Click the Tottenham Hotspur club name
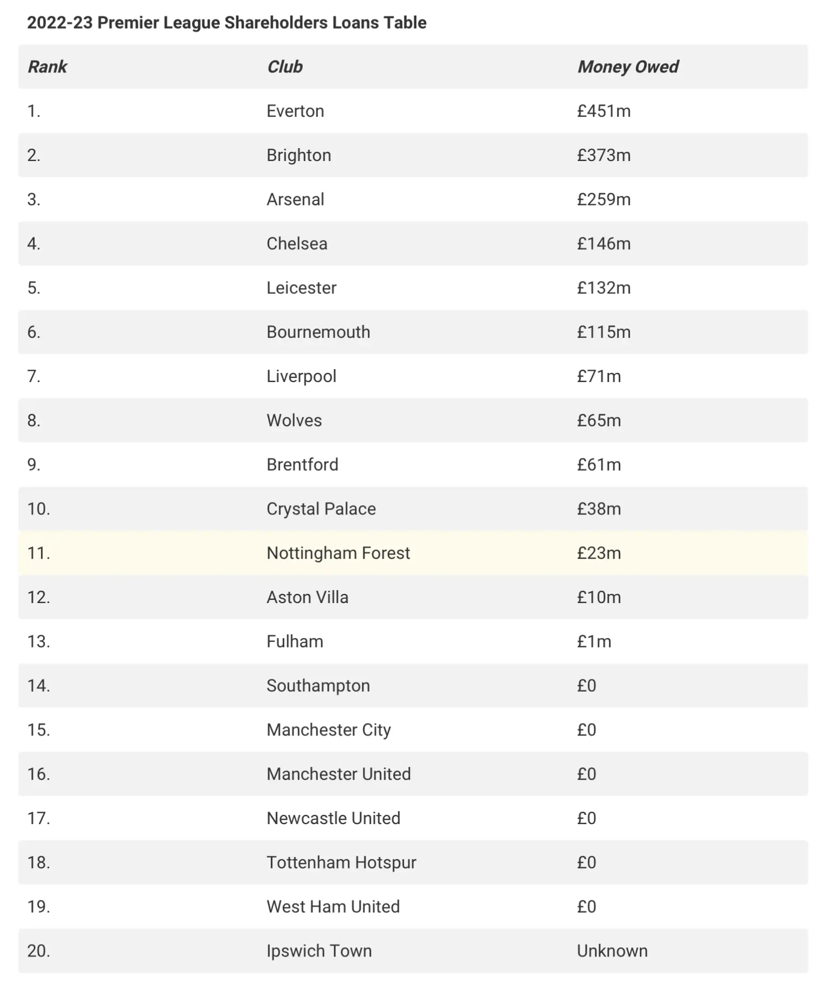 coord(341,862)
